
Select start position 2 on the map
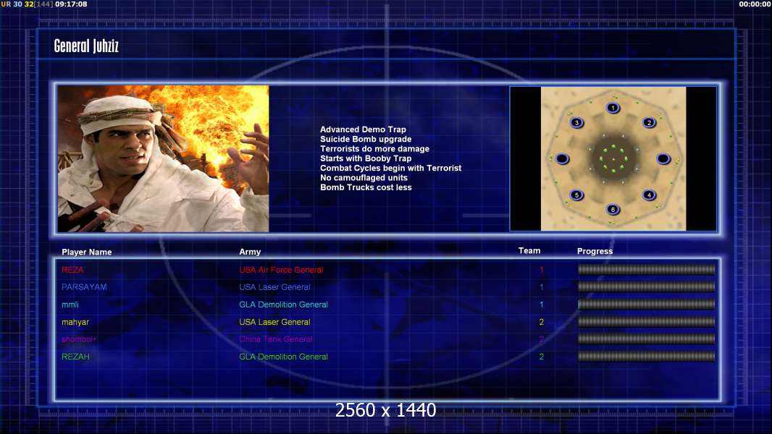coord(649,122)
